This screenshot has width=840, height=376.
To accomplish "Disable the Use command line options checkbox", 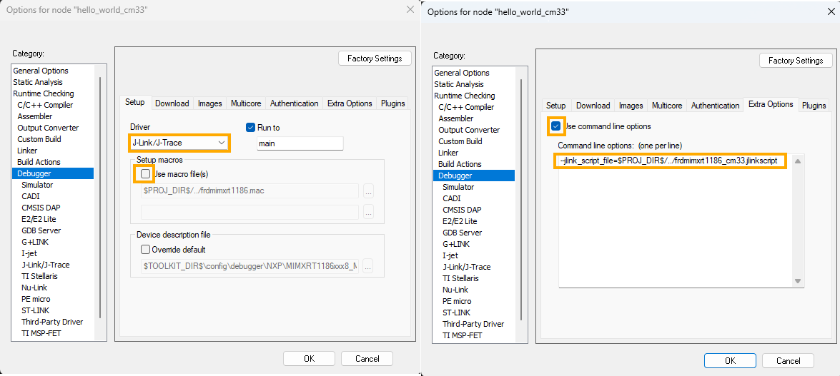I will 556,126.
